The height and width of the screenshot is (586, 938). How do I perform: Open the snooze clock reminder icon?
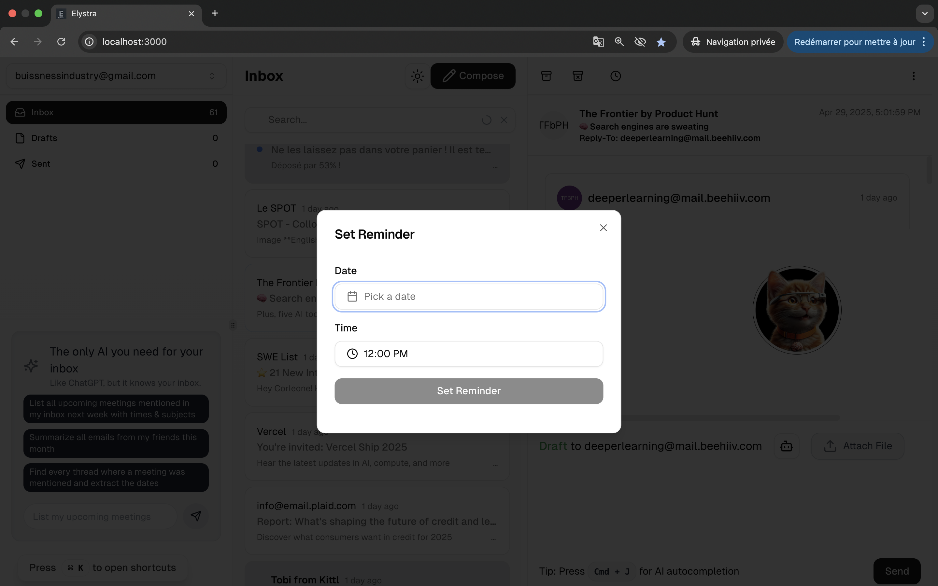pyautogui.click(x=616, y=76)
